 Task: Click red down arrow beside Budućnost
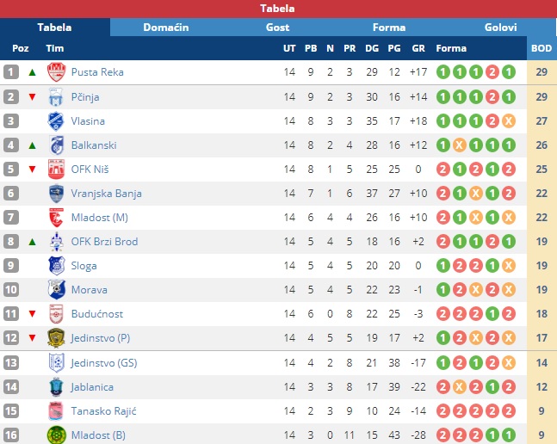(33, 314)
